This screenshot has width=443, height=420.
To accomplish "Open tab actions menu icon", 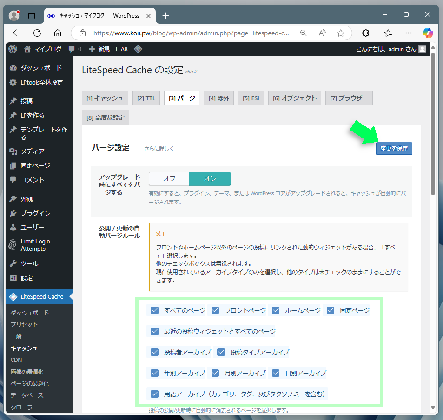I will pos(32,16).
